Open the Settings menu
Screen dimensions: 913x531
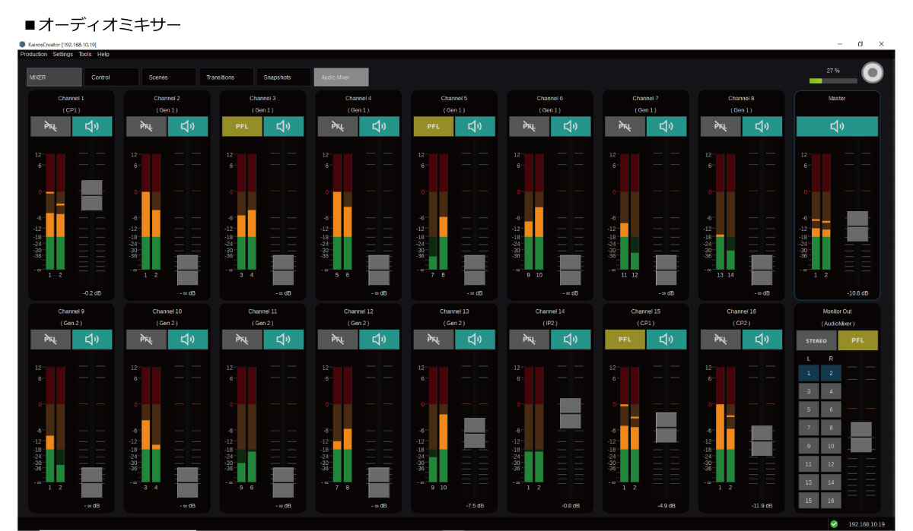(63, 55)
